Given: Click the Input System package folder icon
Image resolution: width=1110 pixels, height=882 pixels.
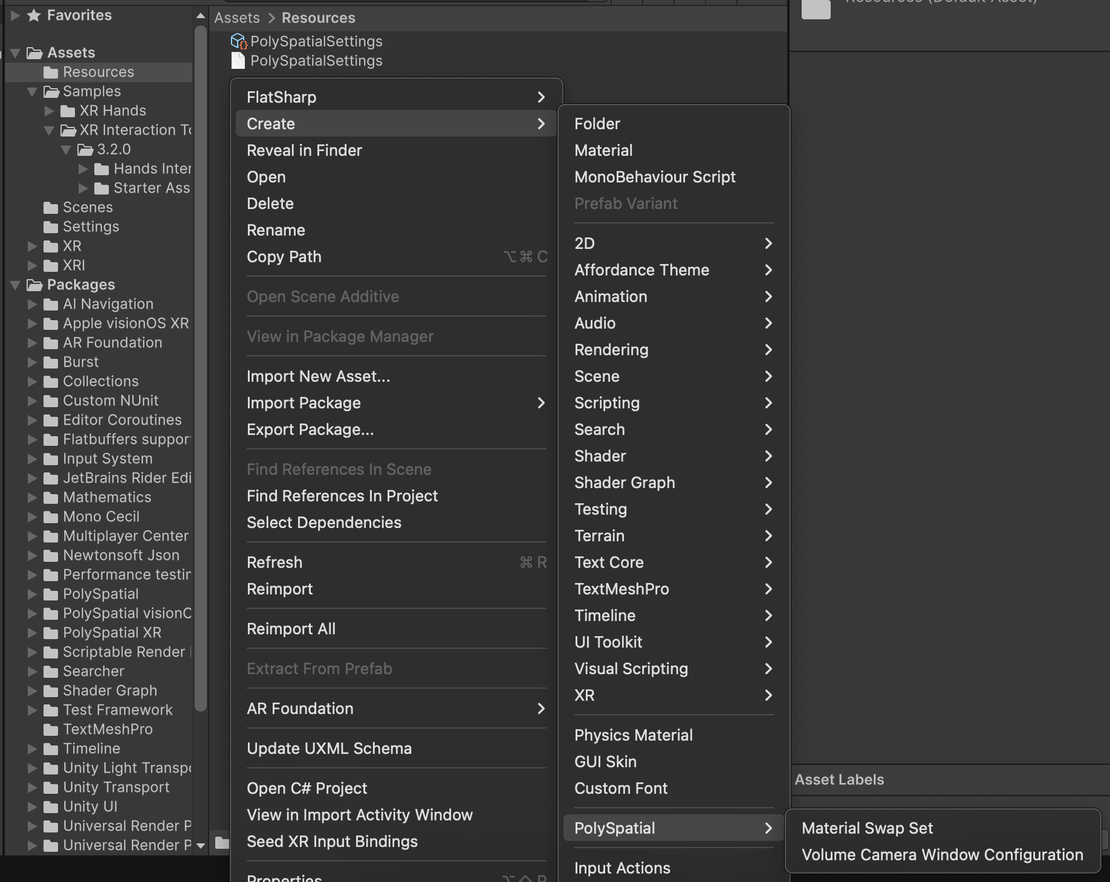Looking at the screenshot, I should click(x=51, y=459).
